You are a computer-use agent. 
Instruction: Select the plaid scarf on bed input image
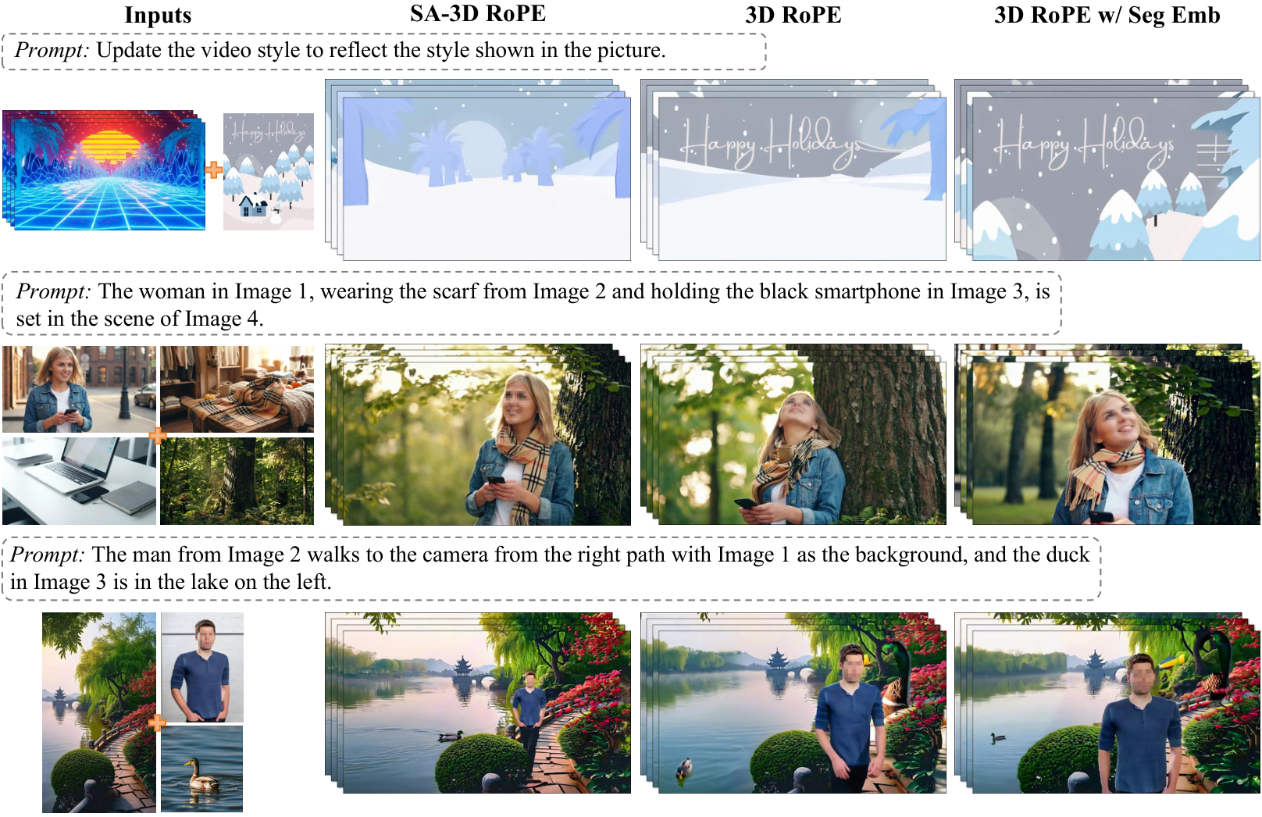coord(237,389)
